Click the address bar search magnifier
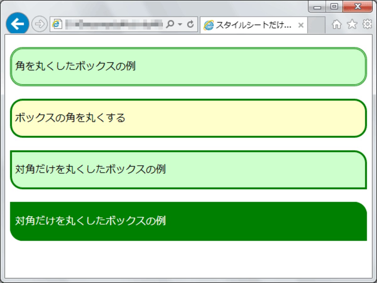This screenshot has height=283, width=377. coord(170,24)
